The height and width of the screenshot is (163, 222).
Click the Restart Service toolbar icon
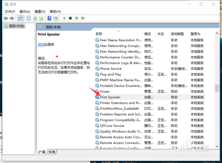83,18
